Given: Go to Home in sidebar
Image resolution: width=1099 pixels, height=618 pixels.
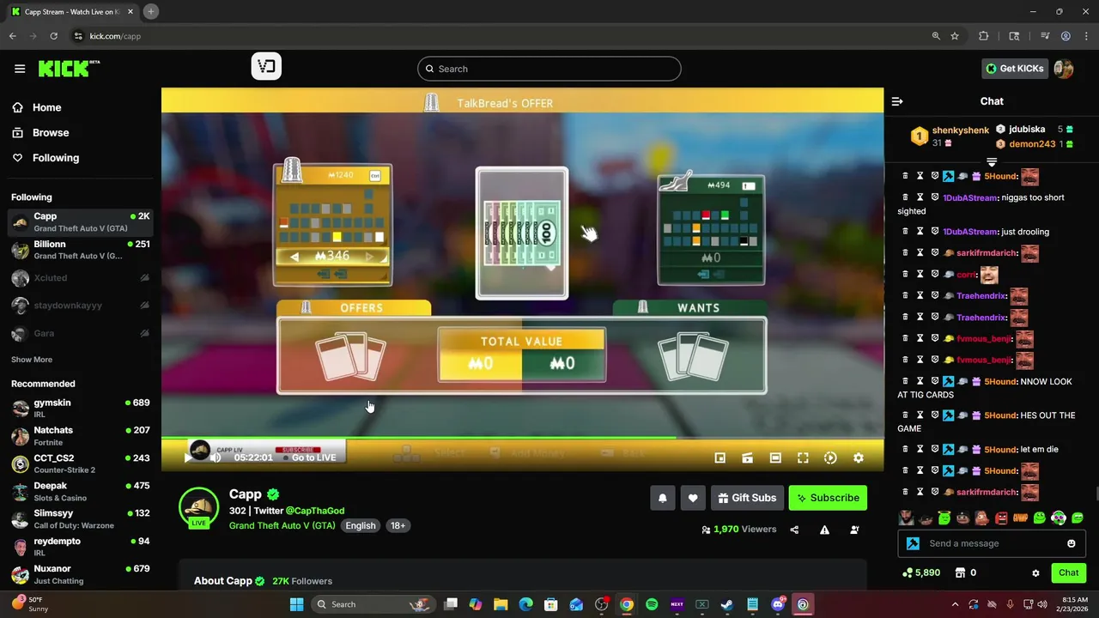Looking at the screenshot, I should 37,107.
